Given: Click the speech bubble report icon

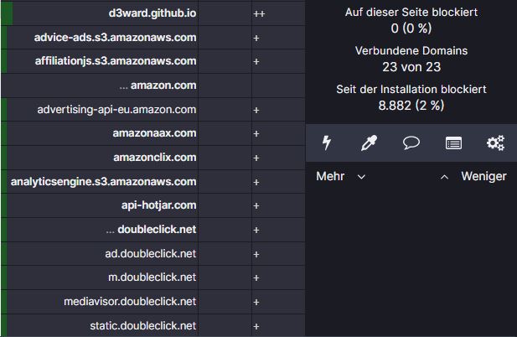Looking at the screenshot, I should 411,143.
